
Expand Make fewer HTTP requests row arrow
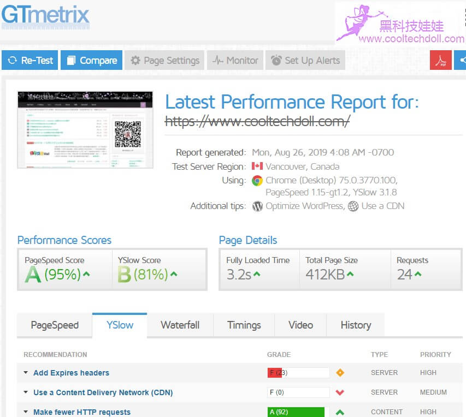click(26, 412)
